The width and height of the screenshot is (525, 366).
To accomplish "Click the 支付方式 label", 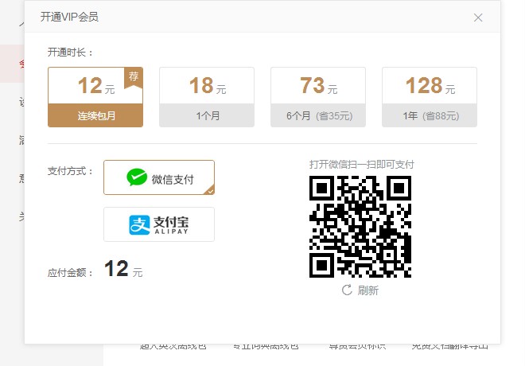I will (x=70, y=171).
